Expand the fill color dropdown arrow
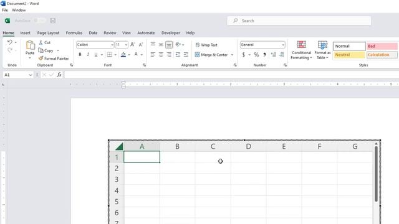 [x=129, y=55]
